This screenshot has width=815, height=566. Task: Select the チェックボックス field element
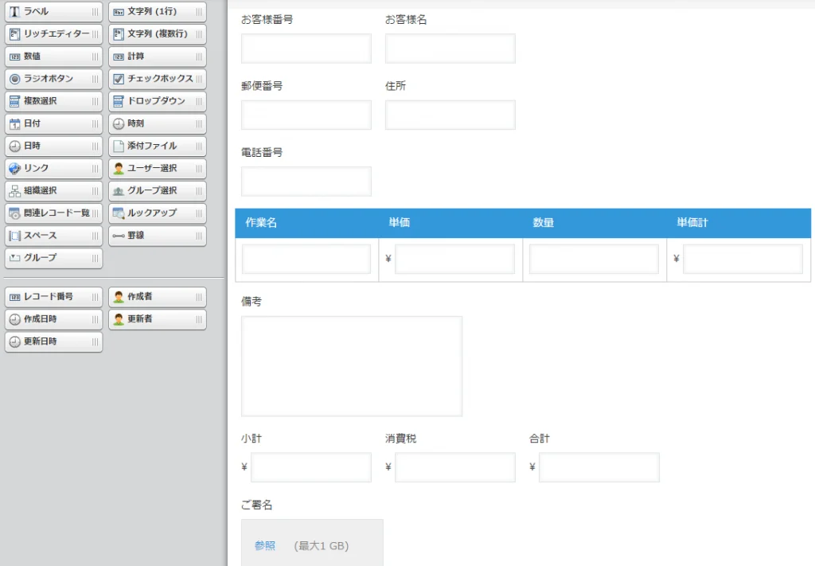[157, 79]
